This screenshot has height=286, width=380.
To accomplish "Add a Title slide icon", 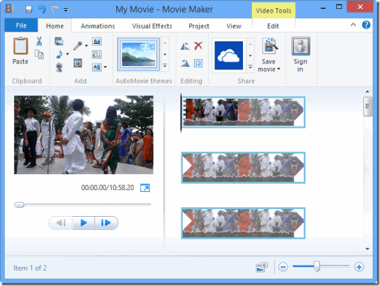I will pyautogui.click(x=96, y=41).
